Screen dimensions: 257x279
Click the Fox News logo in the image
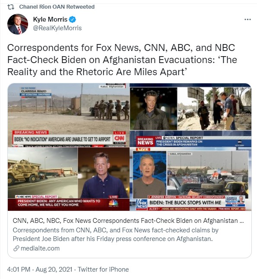pyautogui.click(x=142, y=204)
